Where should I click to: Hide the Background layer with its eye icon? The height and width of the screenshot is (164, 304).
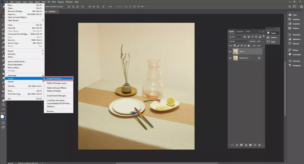point(230,58)
